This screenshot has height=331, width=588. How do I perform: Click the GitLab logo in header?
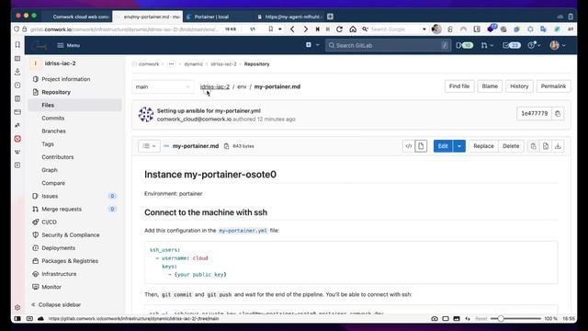pyautogui.click(x=39, y=45)
